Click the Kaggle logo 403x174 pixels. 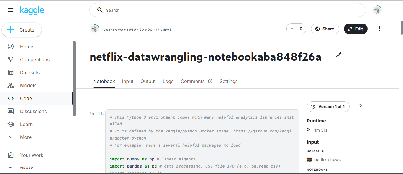32,10
